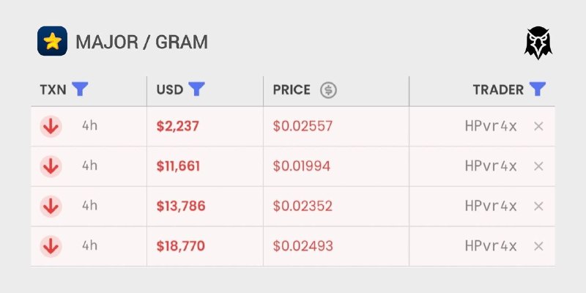Remove trader filter on $2,237 row
Image resolution: width=586 pixels, height=293 pixels.
pyautogui.click(x=538, y=127)
